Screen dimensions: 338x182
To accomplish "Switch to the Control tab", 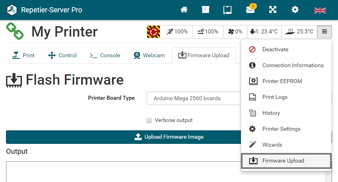I will [62, 55].
